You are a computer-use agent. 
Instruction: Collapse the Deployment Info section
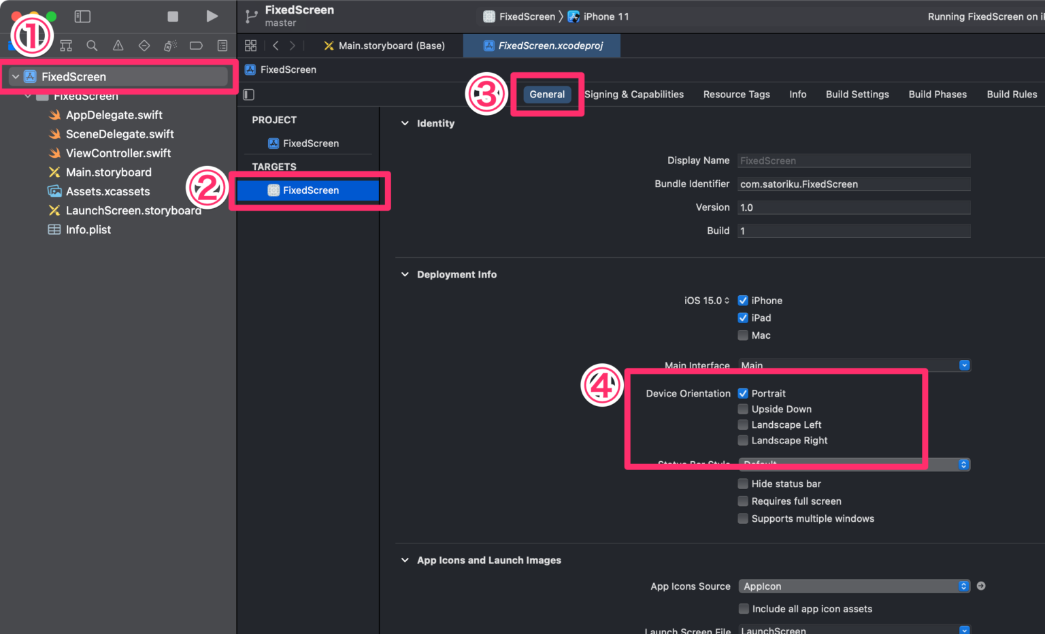[x=405, y=274]
